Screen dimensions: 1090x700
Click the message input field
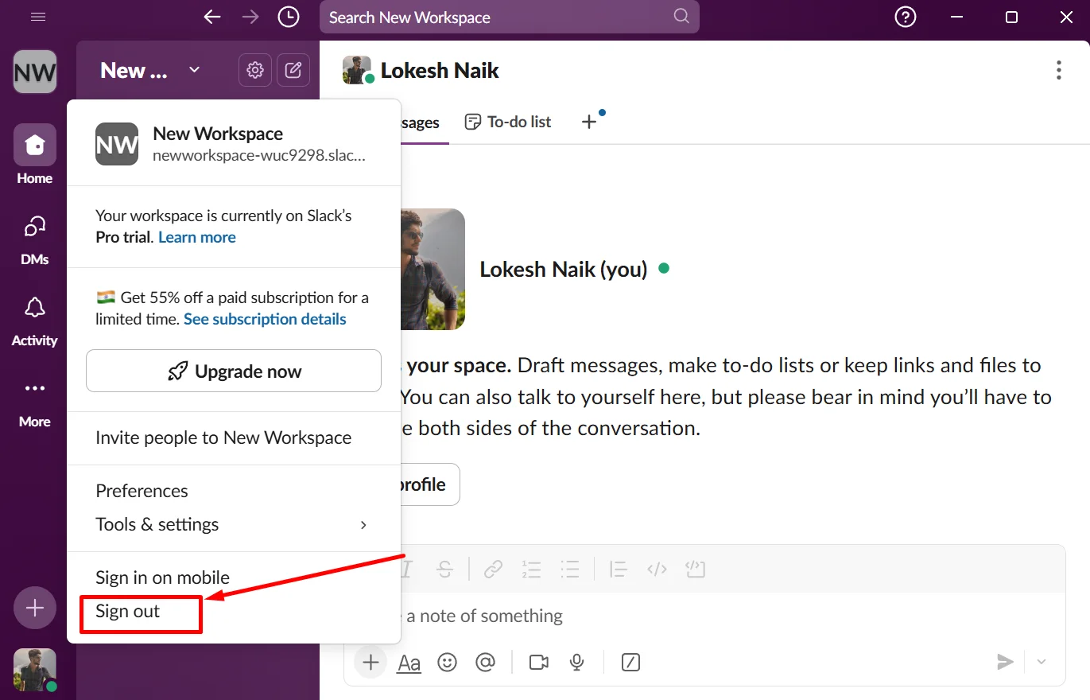point(704,616)
